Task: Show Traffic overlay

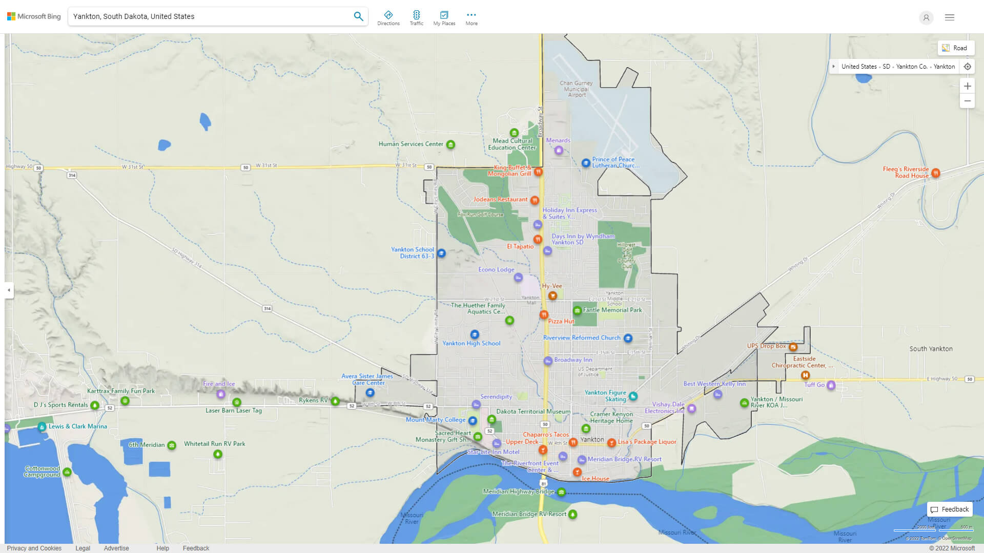Action: (x=416, y=18)
